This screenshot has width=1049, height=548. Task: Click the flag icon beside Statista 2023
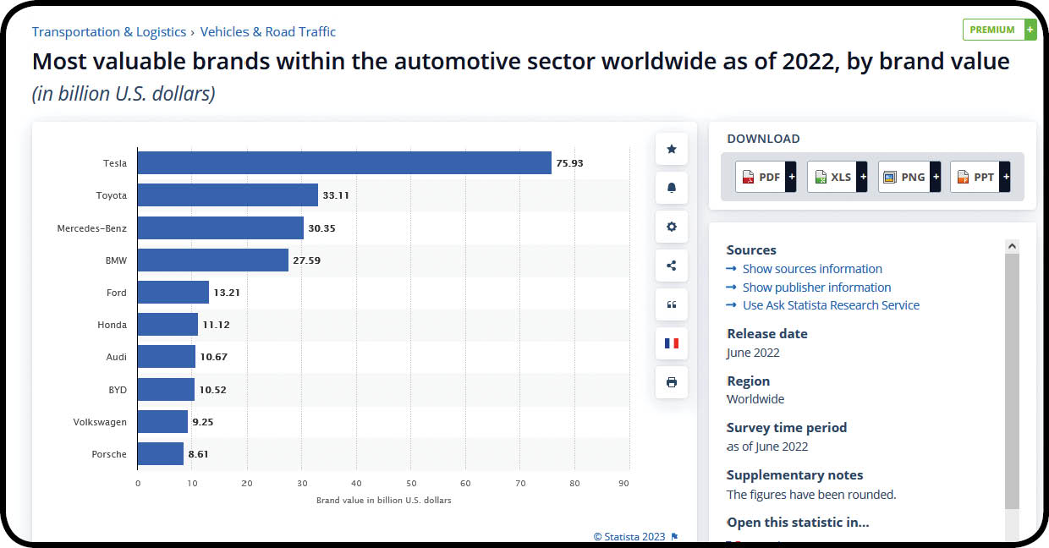point(674,536)
